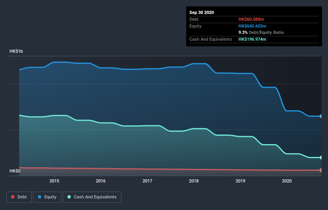Click the HK$1b y-axis label
This screenshot has height=210, width=328.
[16, 51]
